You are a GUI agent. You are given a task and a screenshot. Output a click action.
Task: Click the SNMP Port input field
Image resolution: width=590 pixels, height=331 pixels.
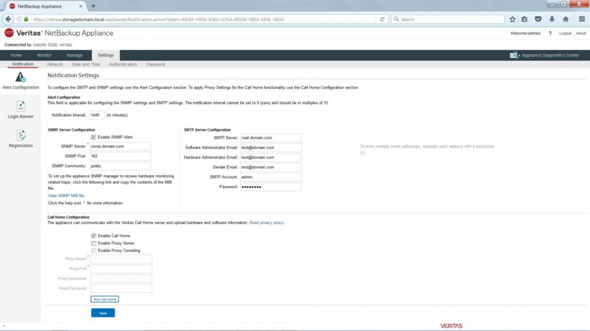coord(120,156)
